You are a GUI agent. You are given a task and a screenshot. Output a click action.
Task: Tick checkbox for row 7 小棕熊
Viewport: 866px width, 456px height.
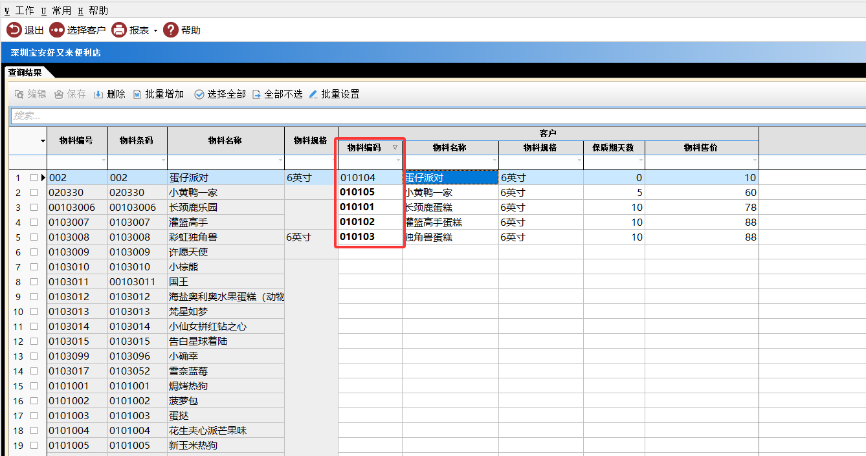pos(34,267)
